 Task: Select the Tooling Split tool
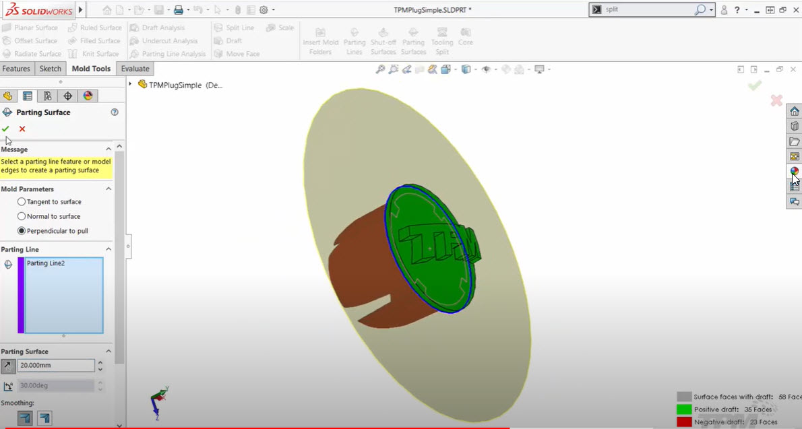coord(441,40)
